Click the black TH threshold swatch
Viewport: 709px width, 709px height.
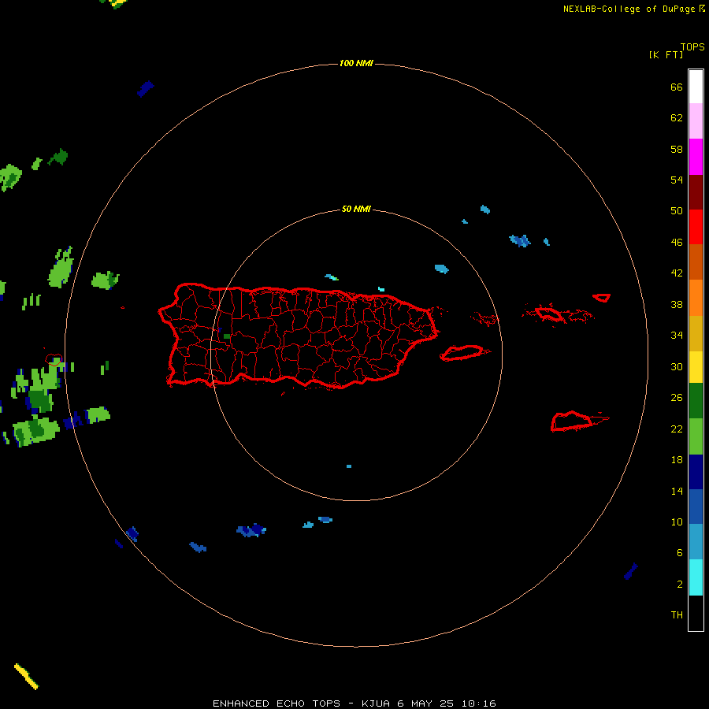tap(696, 613)
